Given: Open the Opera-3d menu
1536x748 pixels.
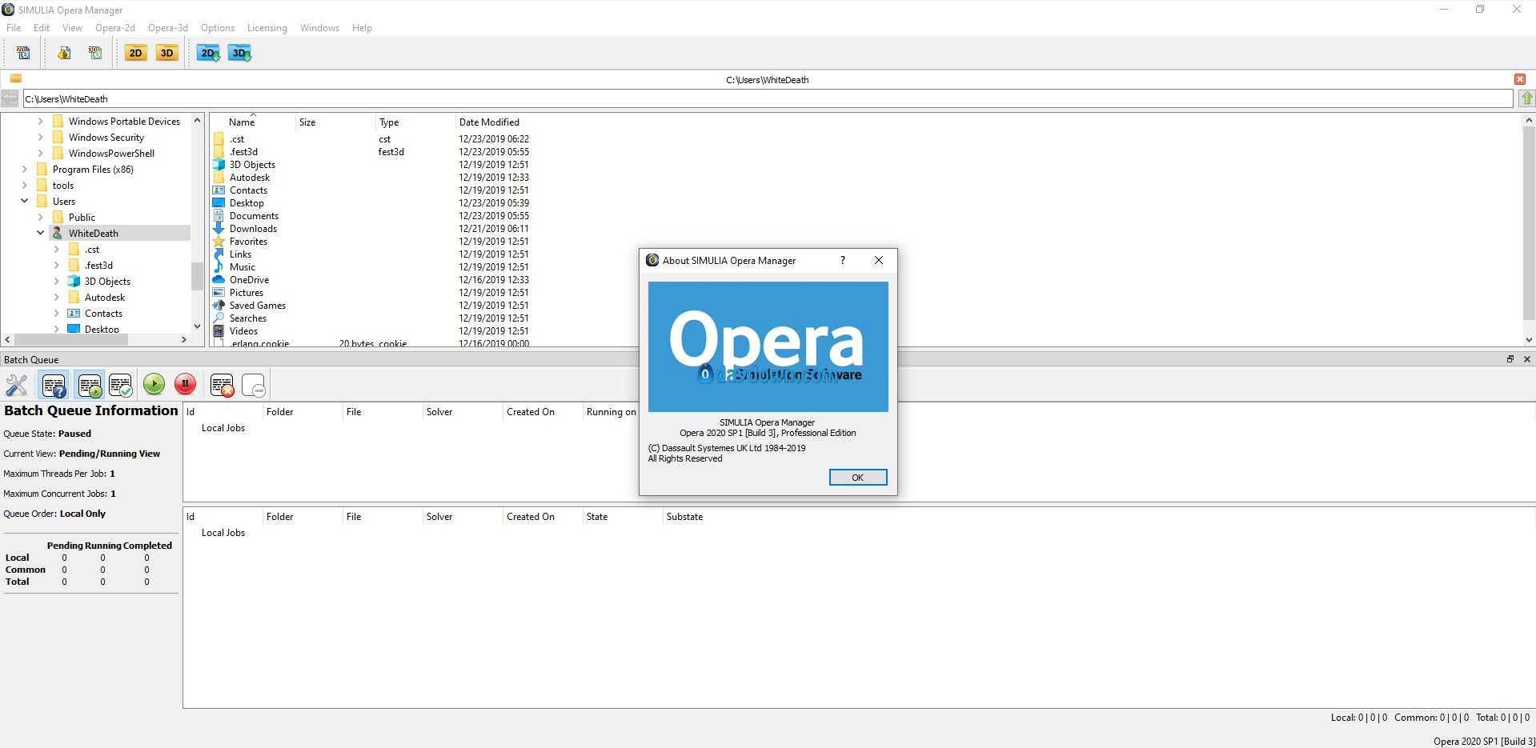Looking at the screenshot, I should [x=168, y=27].
